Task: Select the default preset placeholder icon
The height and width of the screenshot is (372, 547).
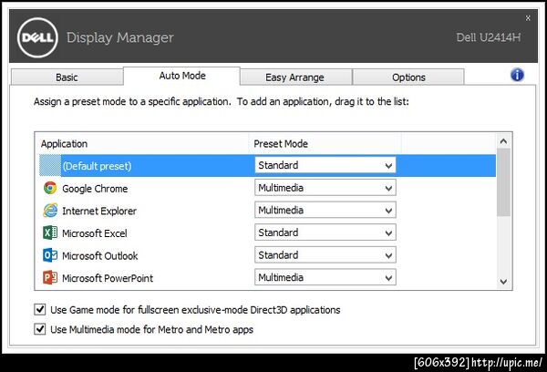Action: (x=50, y=165)
